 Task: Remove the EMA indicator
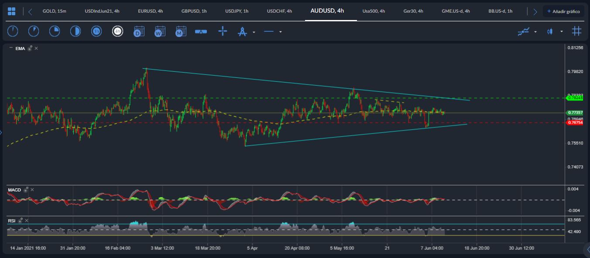[x=36, y=48]
